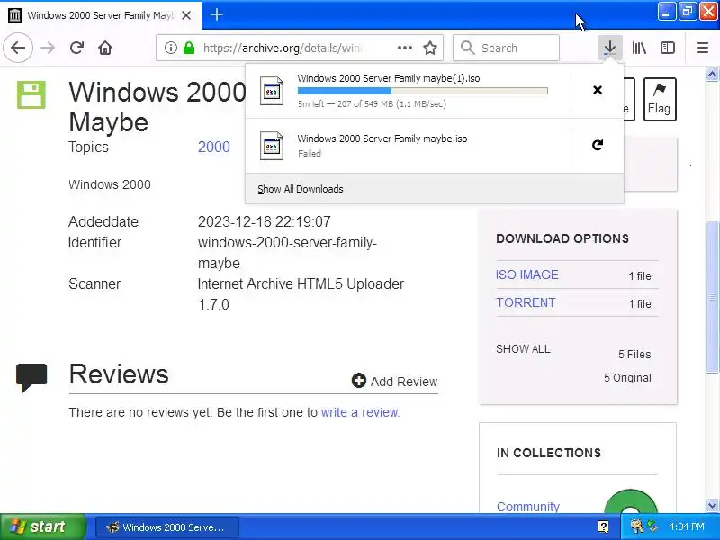
Task: Click the forward navigation arrow
Action: (x=48, y=48)
